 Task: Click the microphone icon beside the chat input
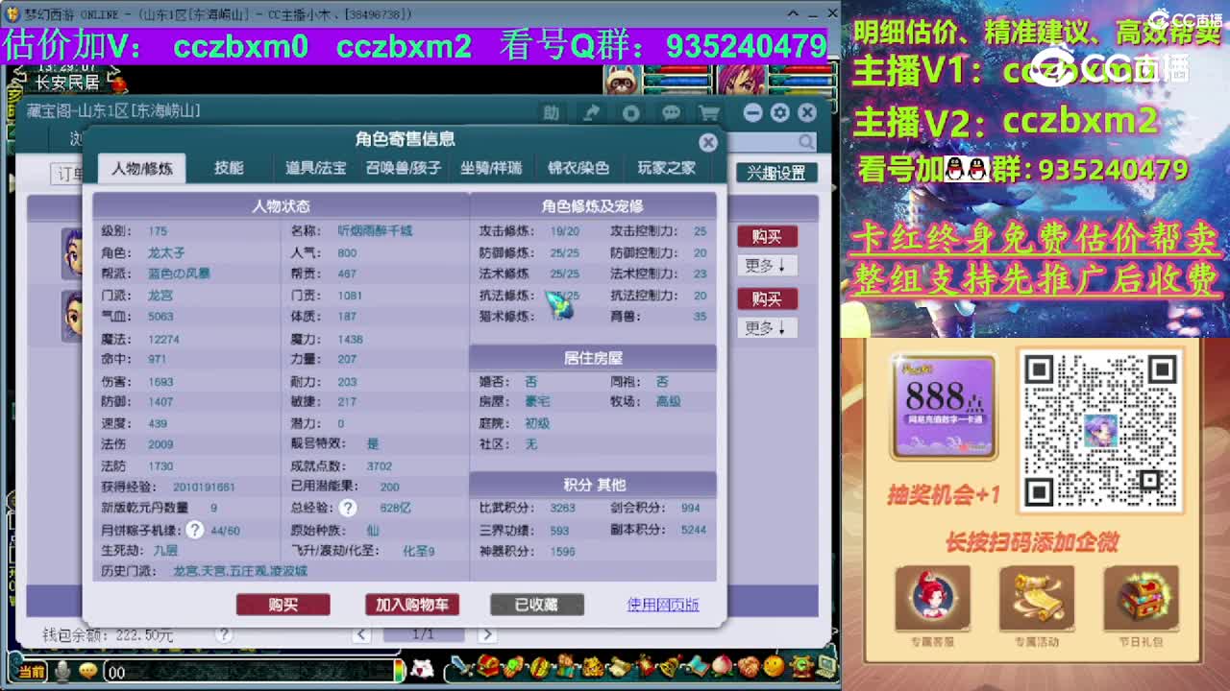coord(61,672)
